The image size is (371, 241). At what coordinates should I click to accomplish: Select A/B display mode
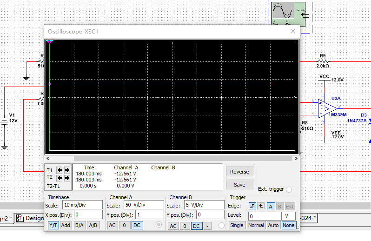tap(93, 225)
